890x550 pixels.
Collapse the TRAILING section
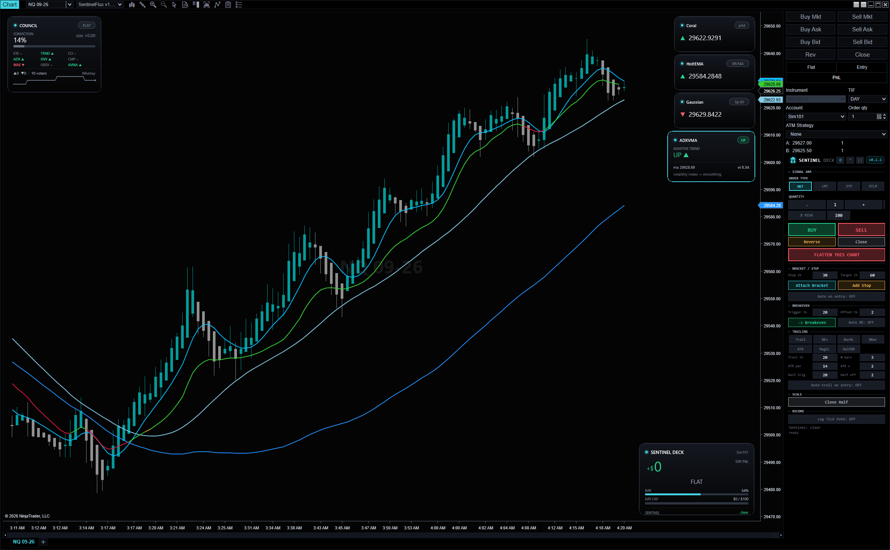pos(798,332)
